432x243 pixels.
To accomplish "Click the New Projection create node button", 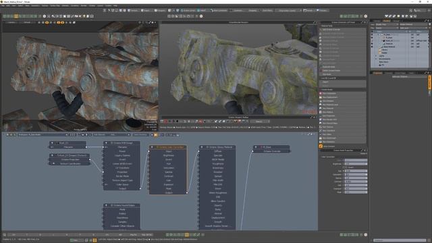I will click(x=344, y=115).
